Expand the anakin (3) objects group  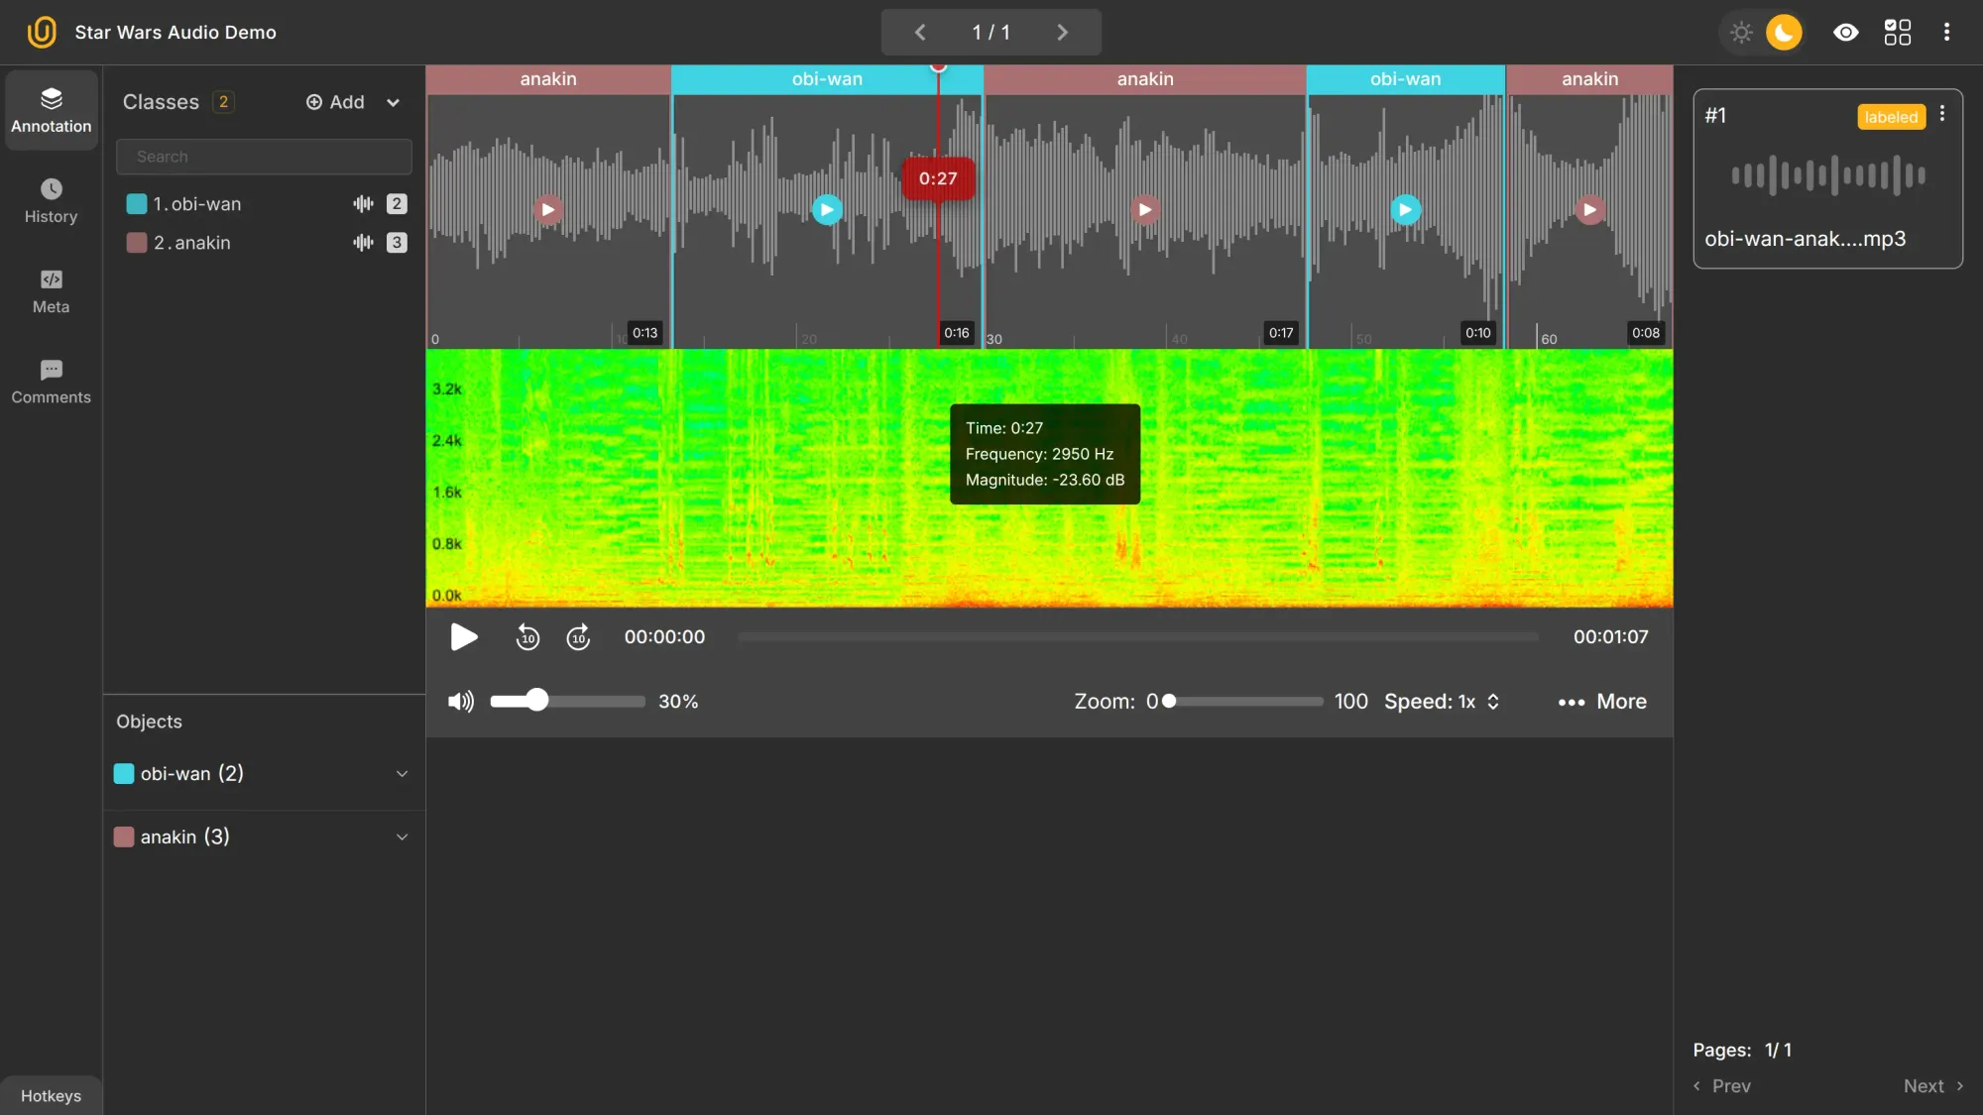click(402, 837)
